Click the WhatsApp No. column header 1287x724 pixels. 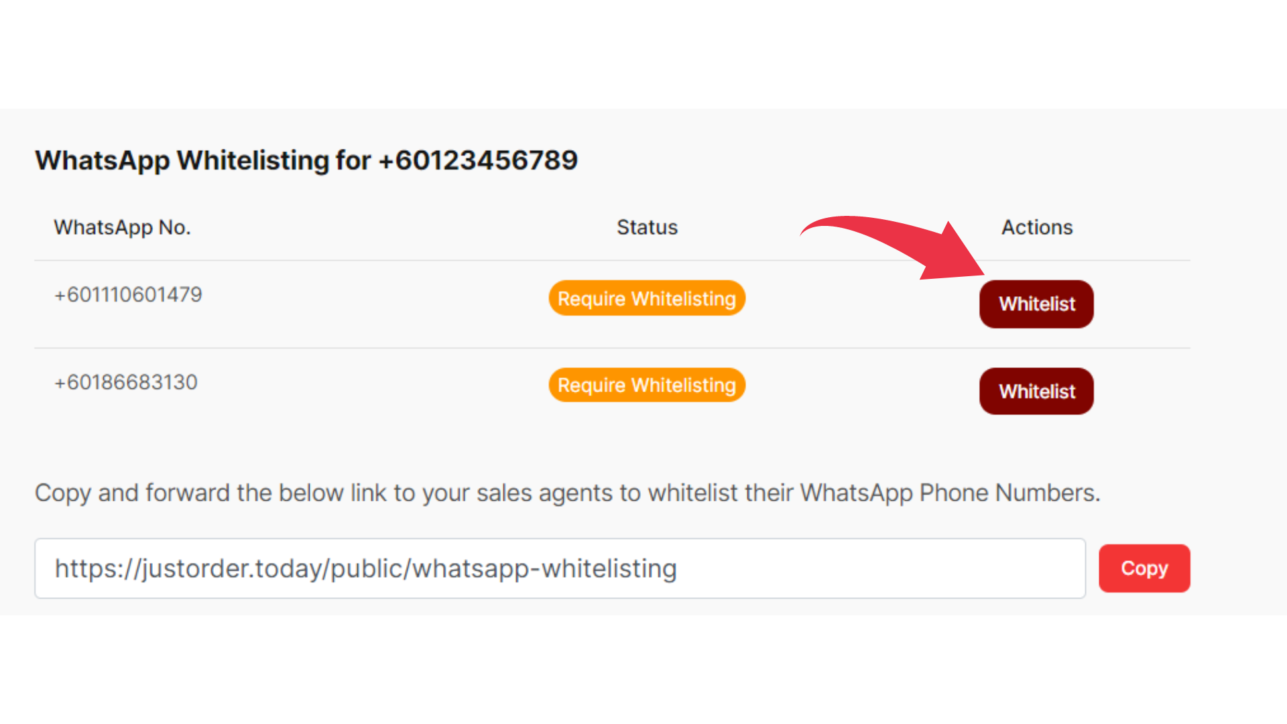(122, 228)
